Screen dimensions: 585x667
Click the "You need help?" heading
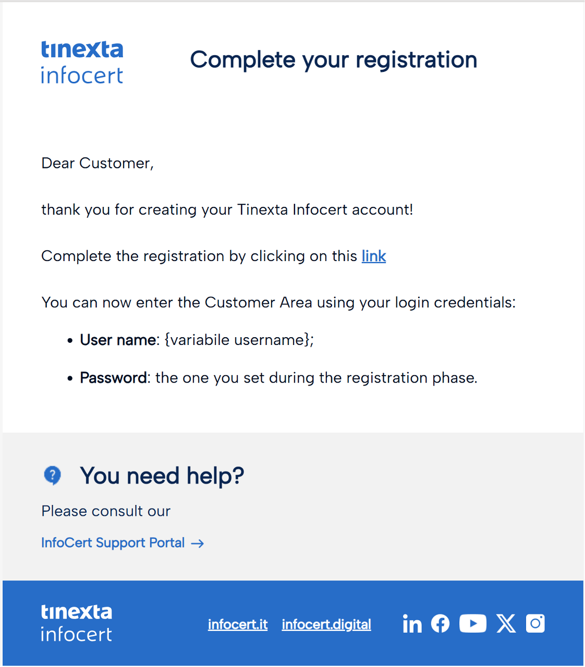(162, 476)
